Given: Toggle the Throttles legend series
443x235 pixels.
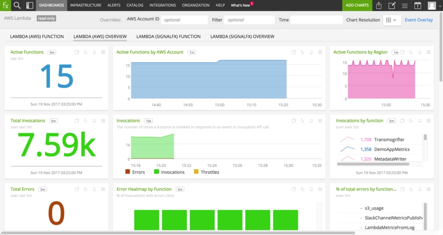Looking at the screenshot, I should point(206,172).
